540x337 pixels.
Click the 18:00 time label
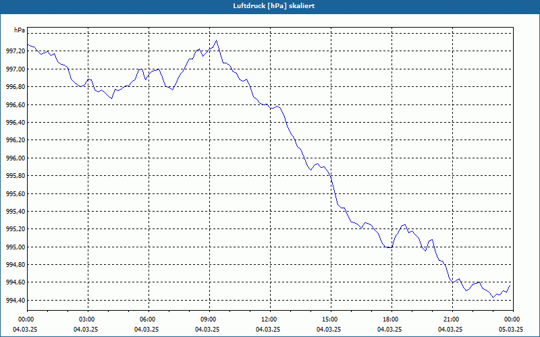coord(391,319)
